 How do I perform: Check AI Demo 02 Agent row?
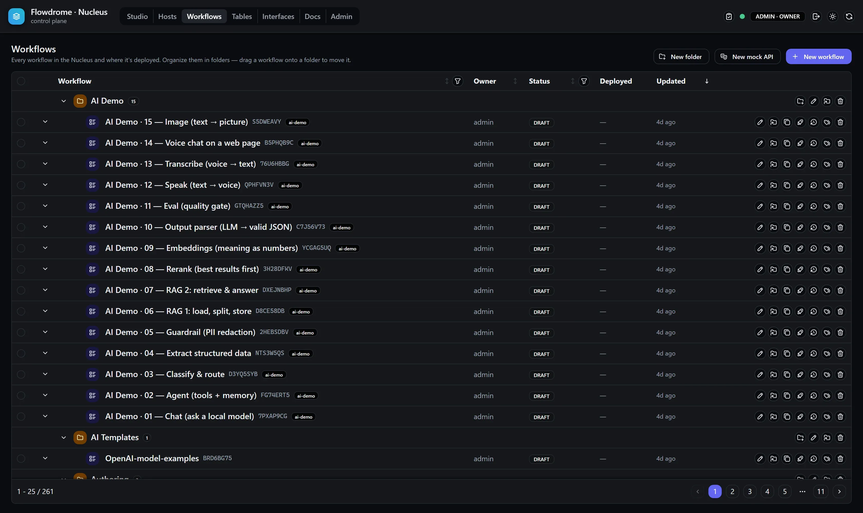click(x=21, y=396)
